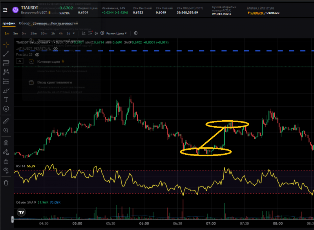Select the 15m timeframe
The image size is (314, 230).
click(x=33, y=33)
